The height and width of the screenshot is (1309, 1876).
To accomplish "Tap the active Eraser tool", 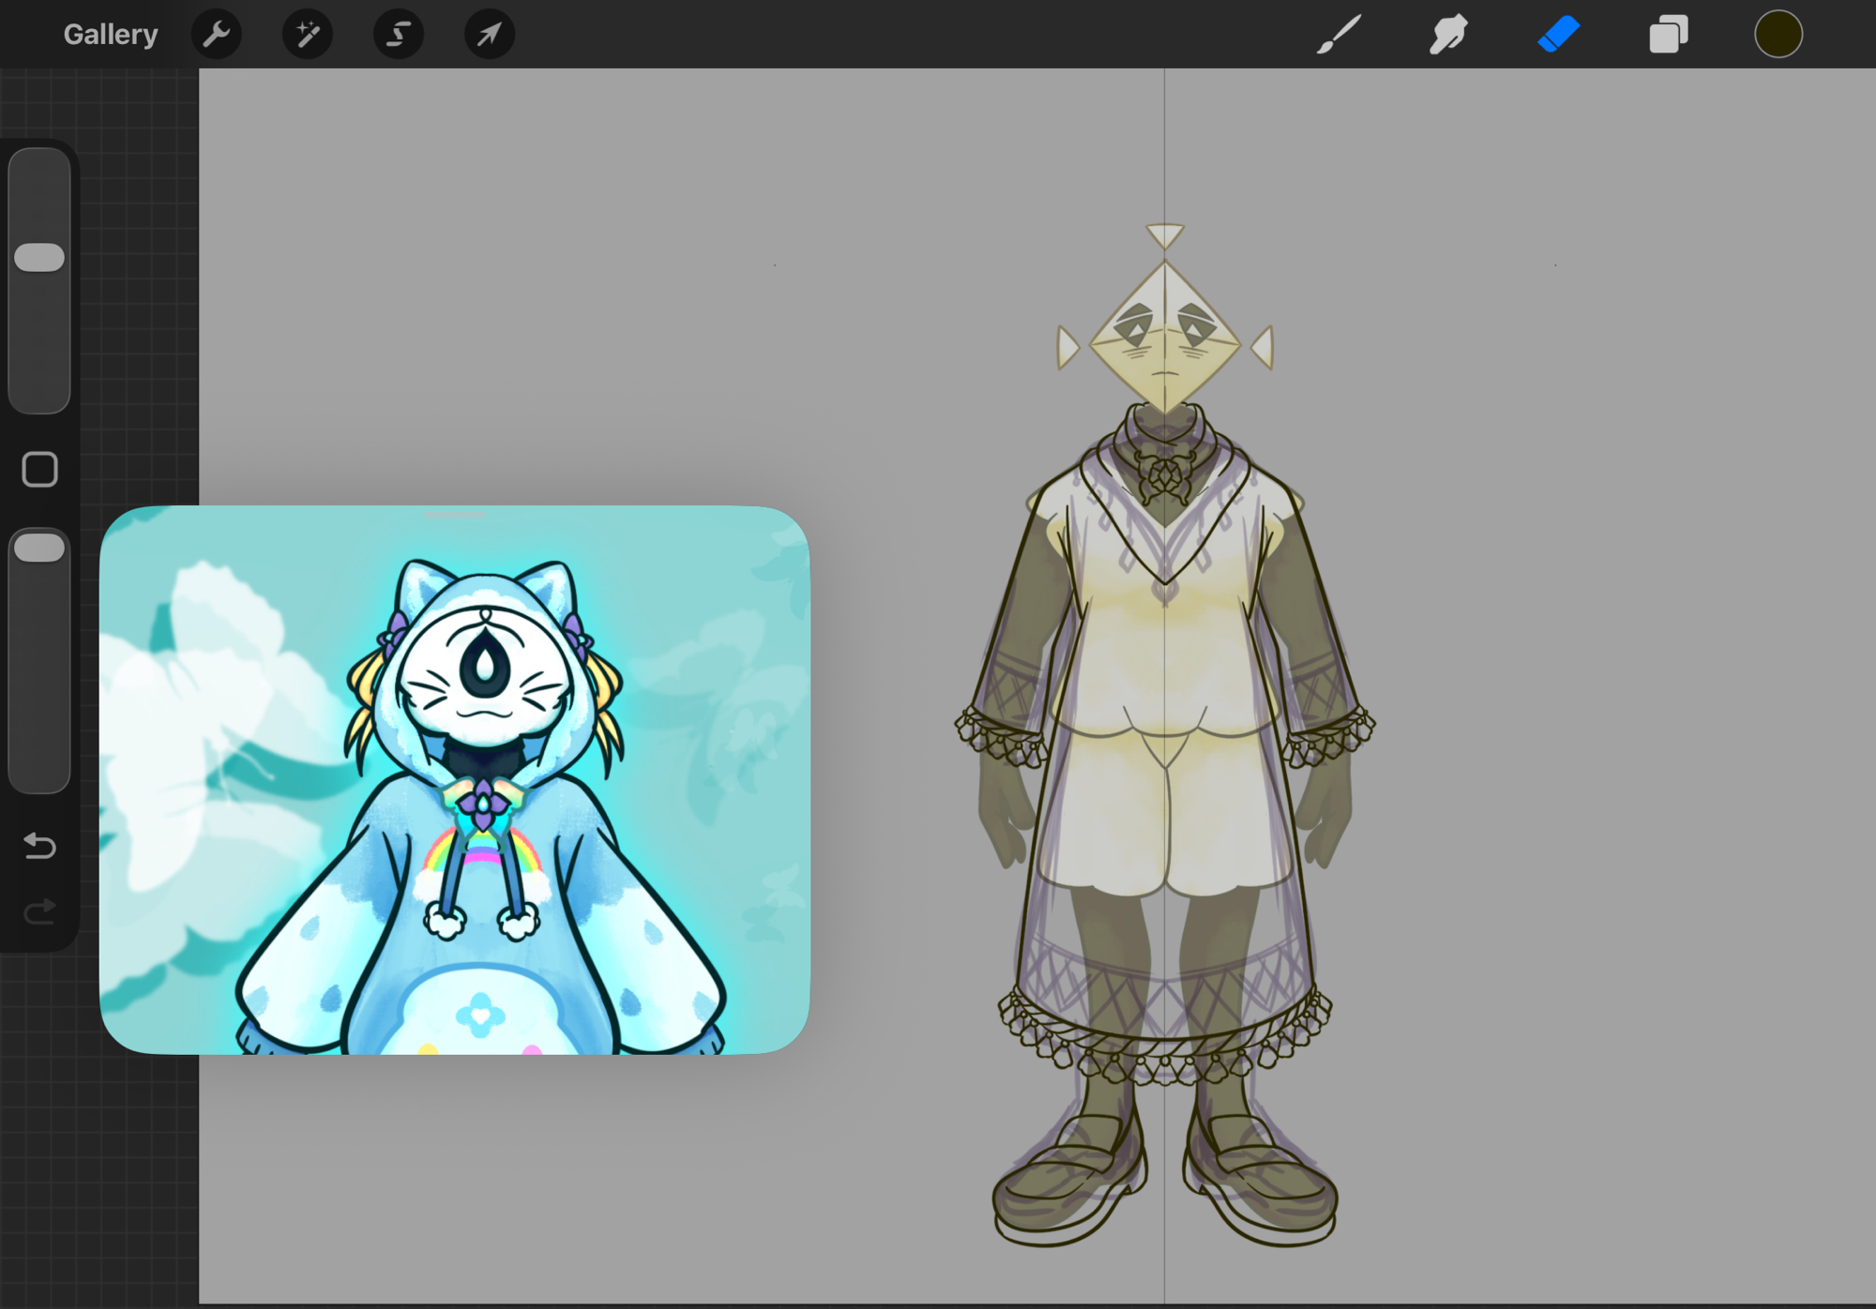I will click(x=1559, y=35).
